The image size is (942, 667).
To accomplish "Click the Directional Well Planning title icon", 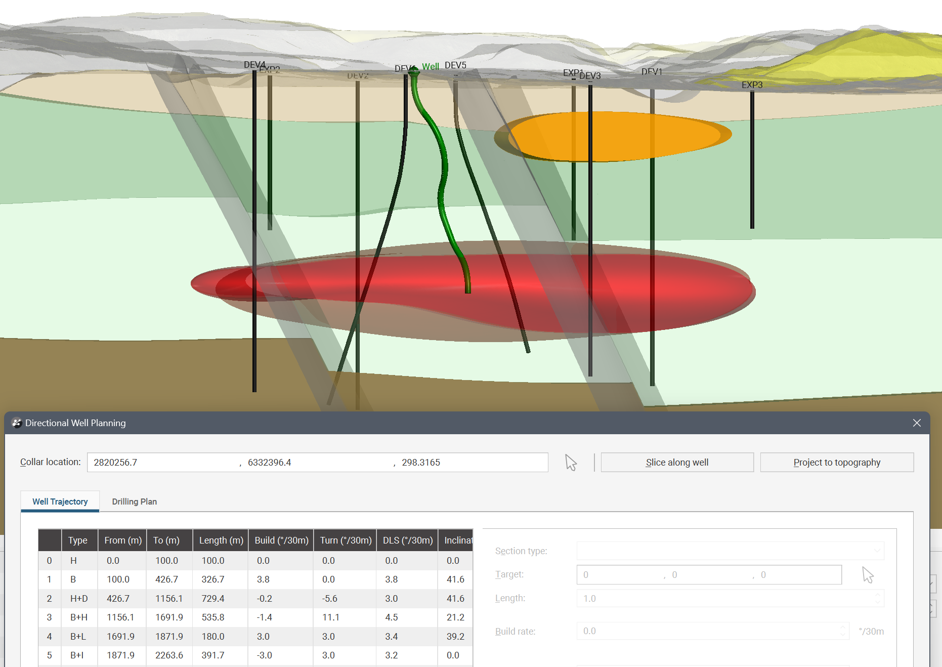I will click(17, 423).
